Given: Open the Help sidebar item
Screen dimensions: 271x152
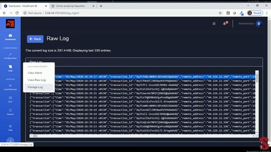Looking at the screenshot, I should tap(10, 128).
